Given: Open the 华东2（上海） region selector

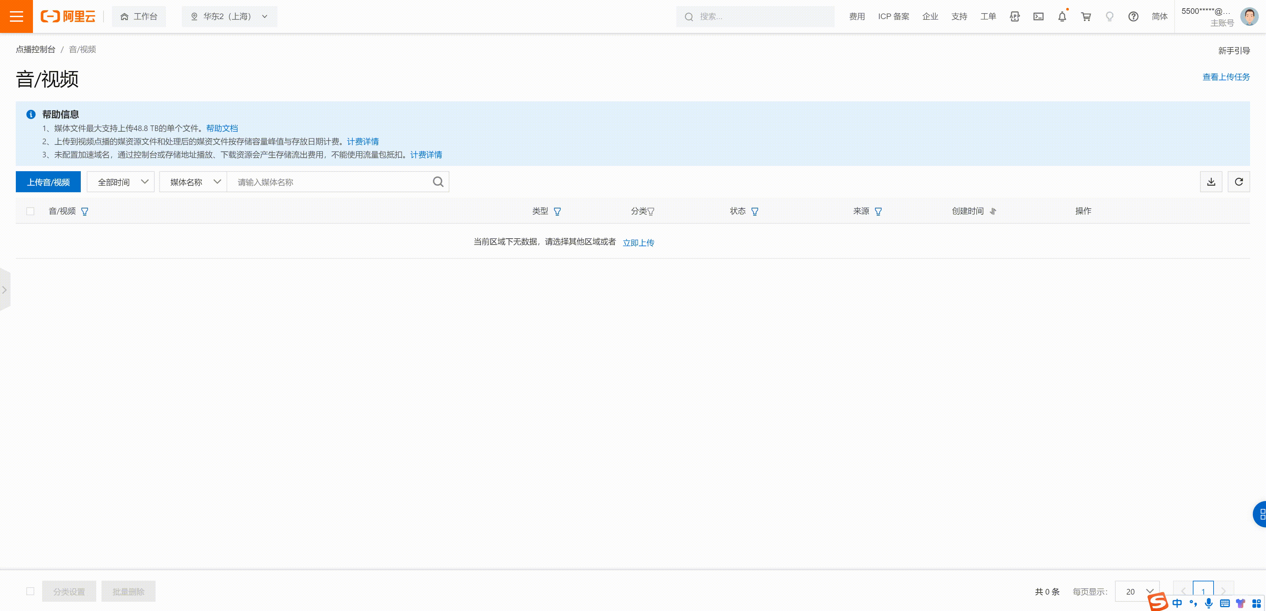Looking at the screenshot, I should (x=229, y=17).
